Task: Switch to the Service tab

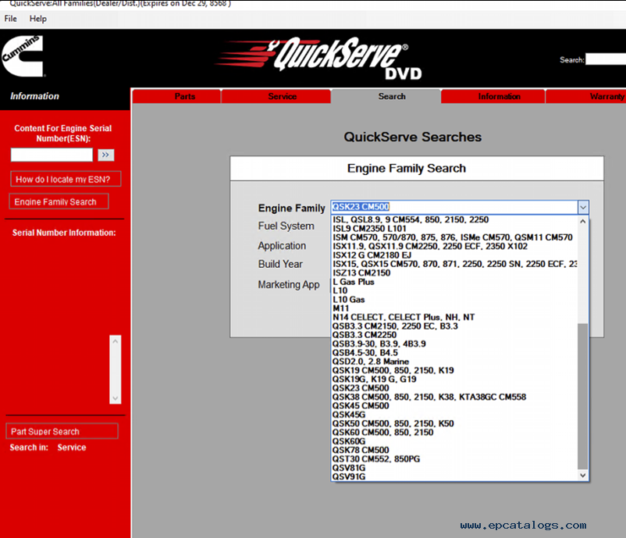Action: pos(282,97)
